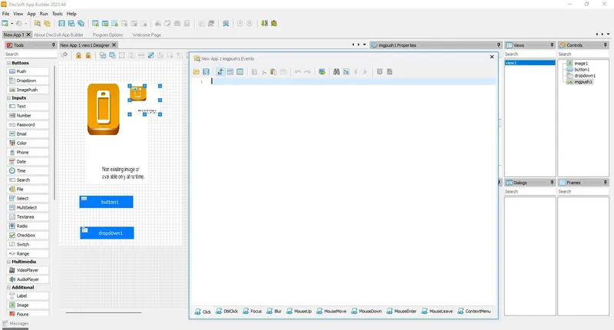Toggle pin on the Controls panel

606,45
